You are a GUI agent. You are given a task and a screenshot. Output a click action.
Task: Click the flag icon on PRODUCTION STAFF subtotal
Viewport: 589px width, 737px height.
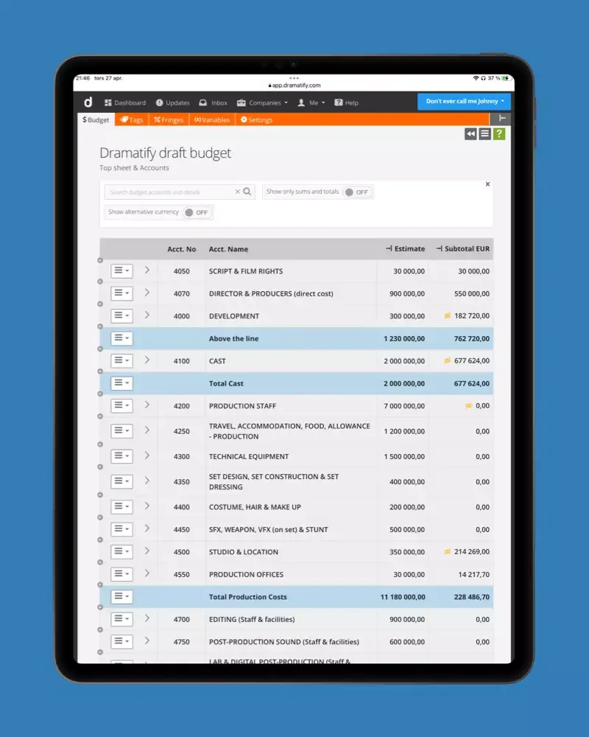pos(468,405)
